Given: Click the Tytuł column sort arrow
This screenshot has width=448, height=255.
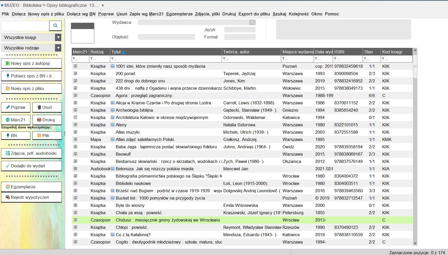Looking at the screenshot, I should pos(124,52).
